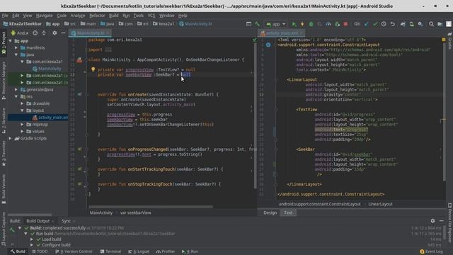Image resolution: width=453 pixels, height=255 pixels.
Task: Commit changes with the green checkmark icon
Action: click(x=375, y=24)
